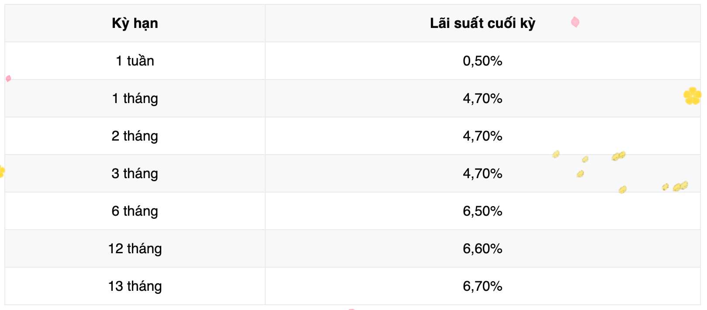707x310 pixels.
Task: Click the 4,70% rate in the 2 tháng row
Action: pos(482,136)
